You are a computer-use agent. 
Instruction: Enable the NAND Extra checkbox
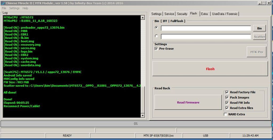tap(226, 114)
